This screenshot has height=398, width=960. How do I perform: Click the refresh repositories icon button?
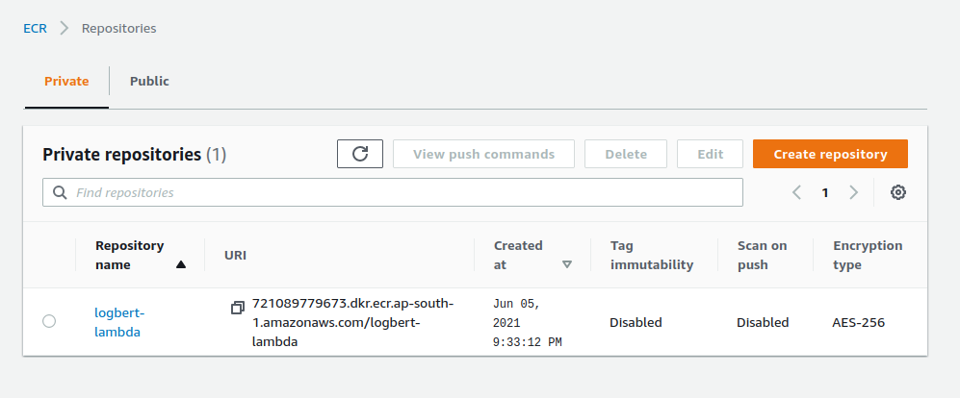click(x=360, y=154)
